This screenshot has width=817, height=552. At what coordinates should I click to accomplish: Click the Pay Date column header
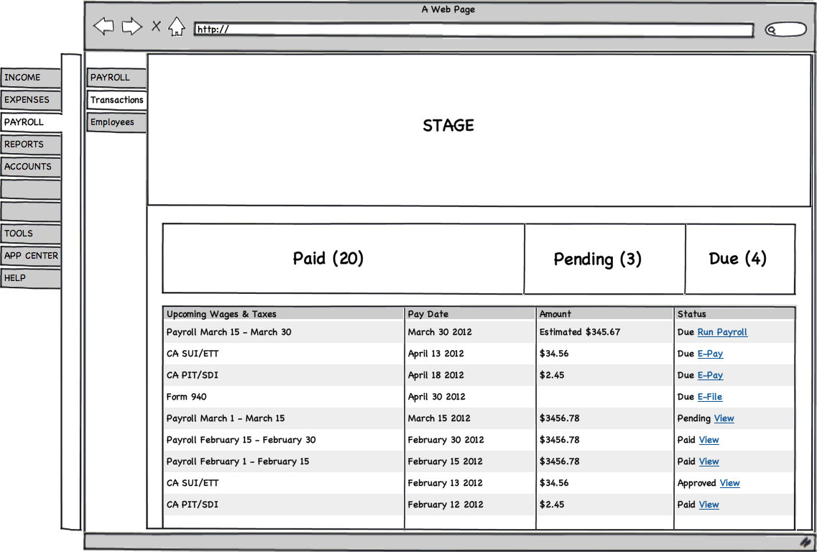pos(471,314)
